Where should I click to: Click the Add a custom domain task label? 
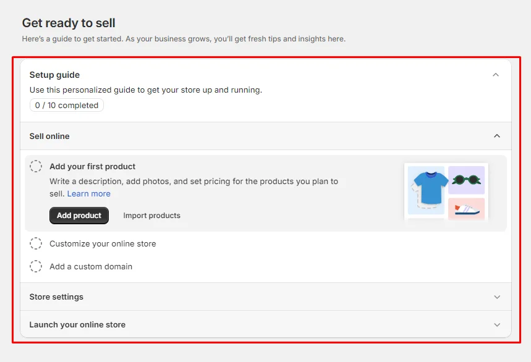tap(91, 266)
